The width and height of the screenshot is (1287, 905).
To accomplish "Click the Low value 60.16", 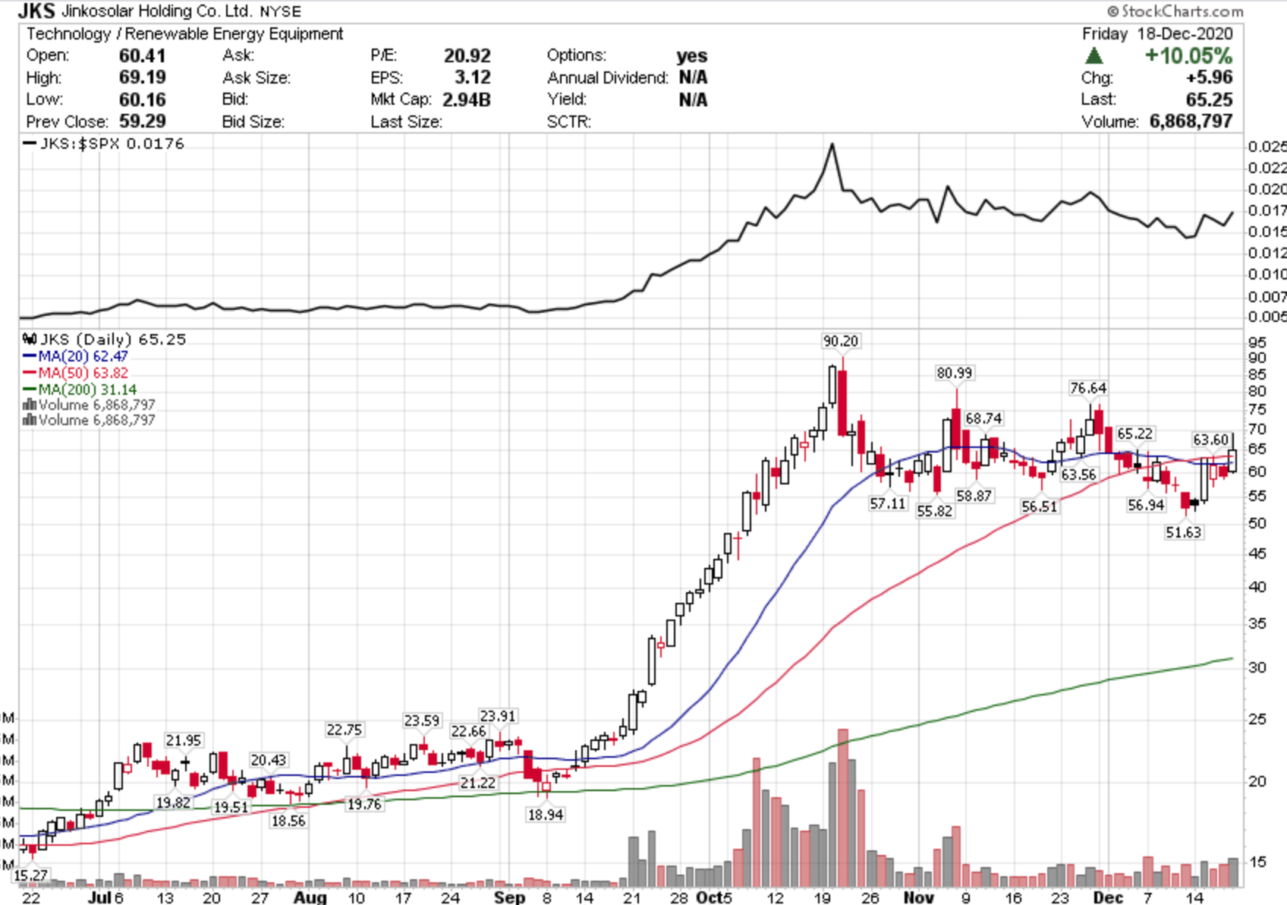I will (x=142, y=99).
